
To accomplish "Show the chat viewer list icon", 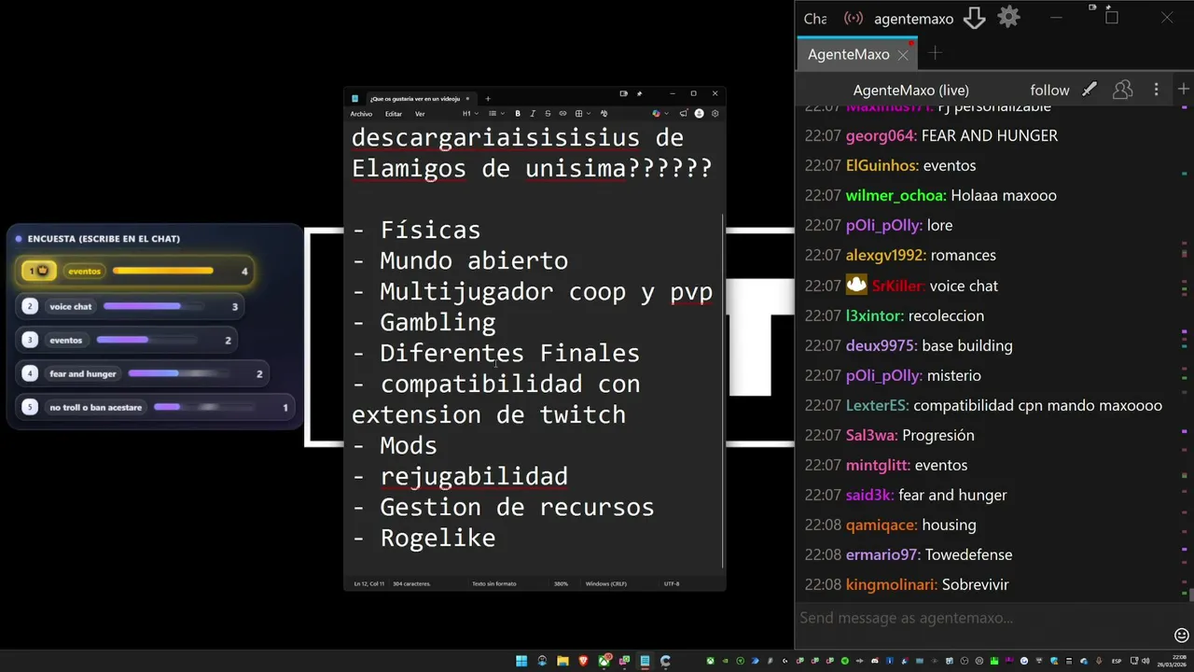I will click(x=1123, y=90).
